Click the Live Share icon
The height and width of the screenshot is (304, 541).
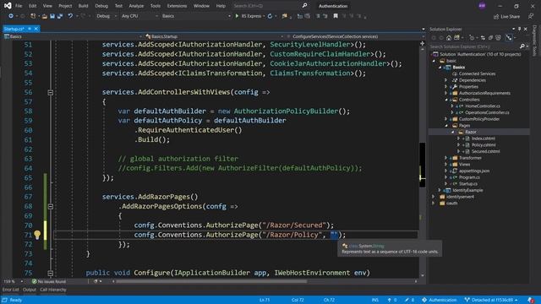click(496, 17)
